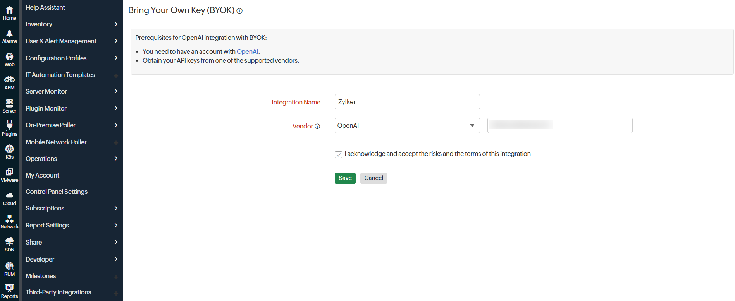Screen dimensions: 735x301
Task: Click the info icon beside Vendor label
Action: [317, 127]
